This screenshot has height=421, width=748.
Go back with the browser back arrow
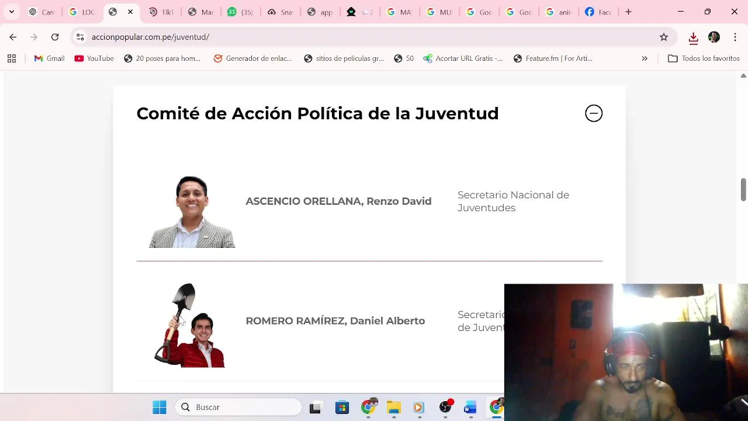[x=13, y=37]
